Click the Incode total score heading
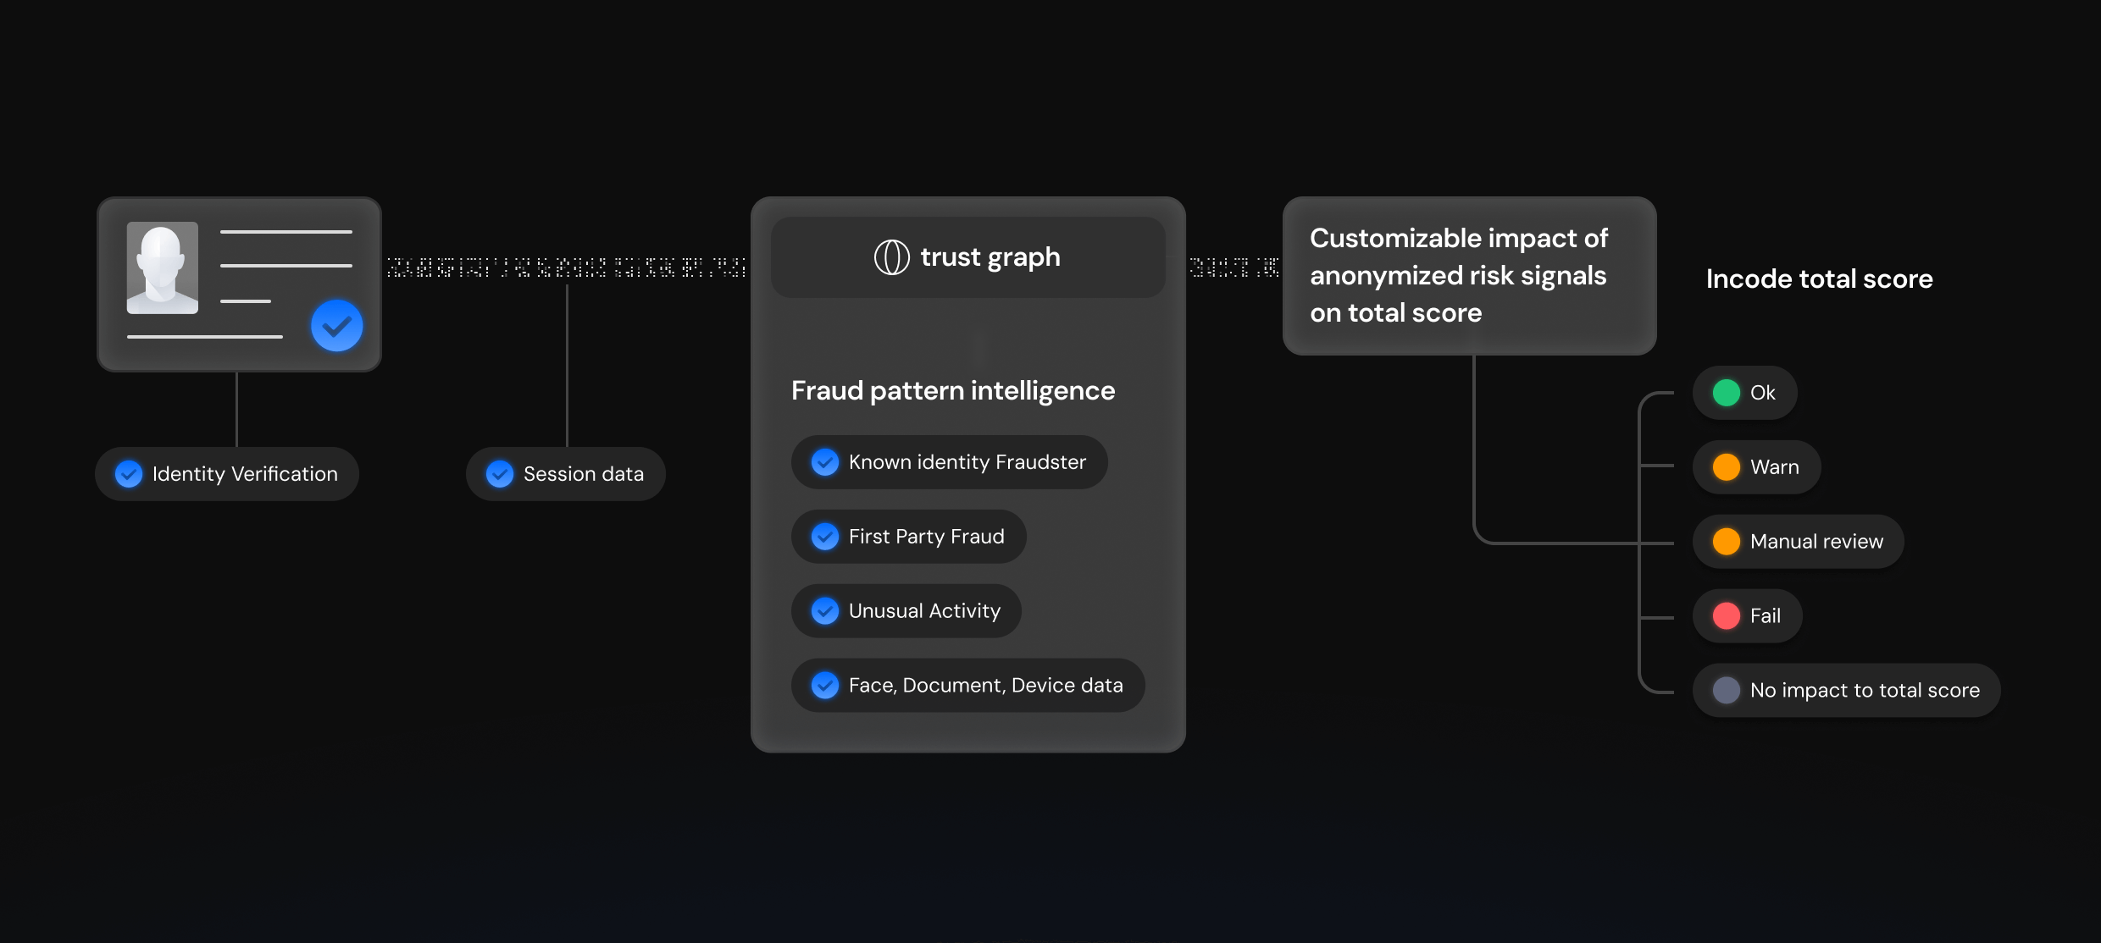The width and height of the screenshot is (2101, 943). [1819, 279]
